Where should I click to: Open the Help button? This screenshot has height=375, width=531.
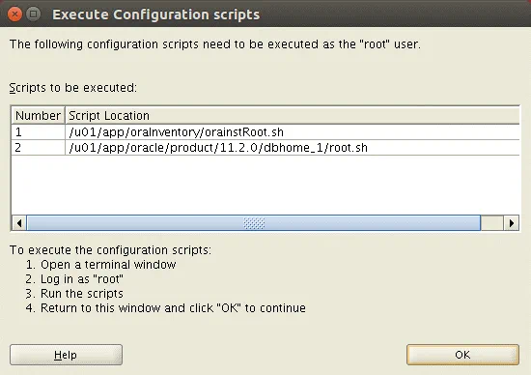[x=66, y=355]
